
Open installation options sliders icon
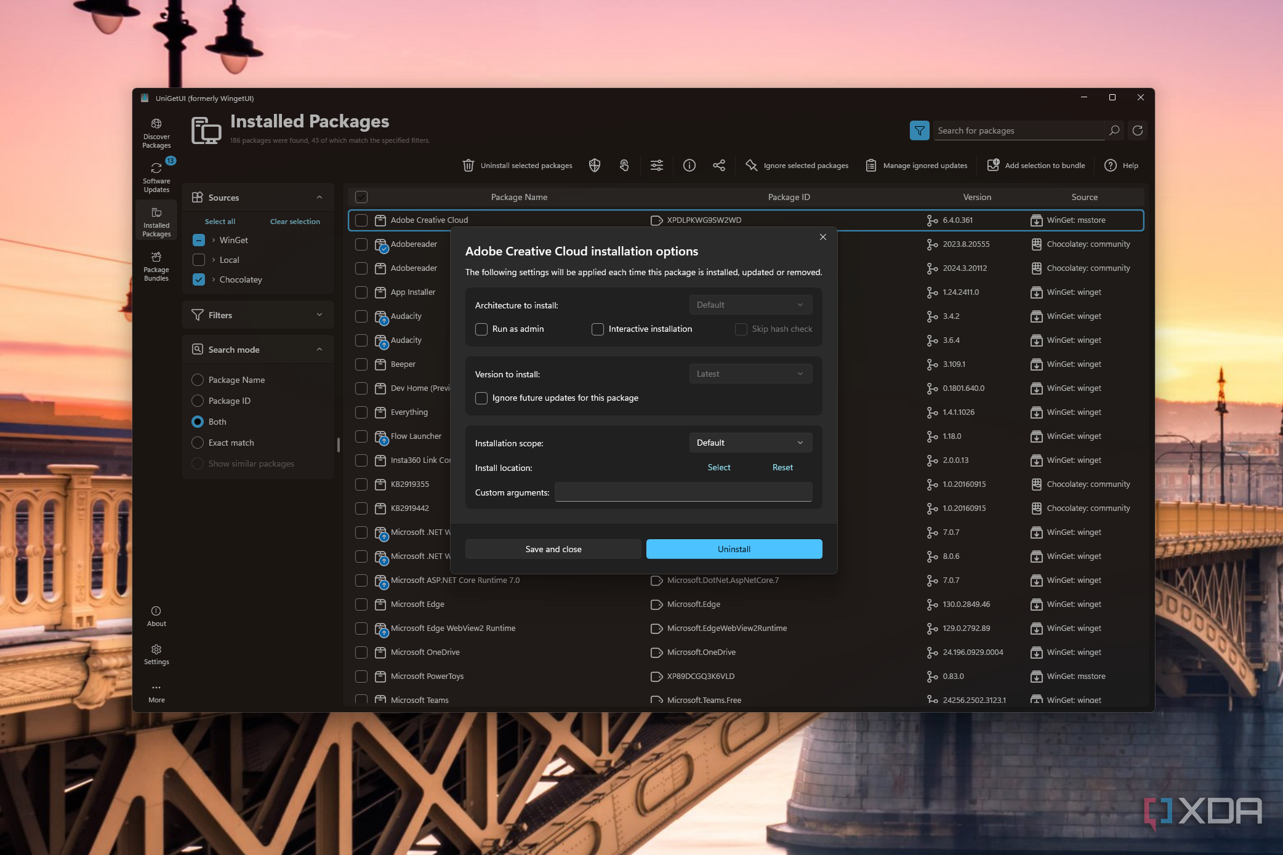point(657,165)
